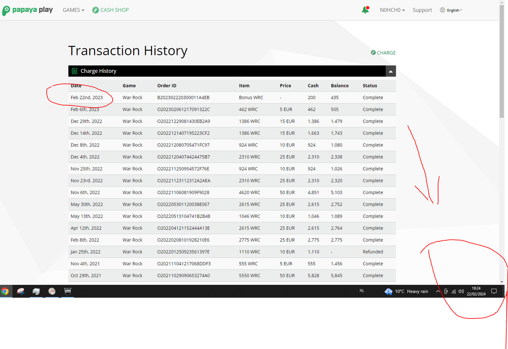Click the 4,851 cash cell
This screenshot has width=508, height=349.
(313, 192)
